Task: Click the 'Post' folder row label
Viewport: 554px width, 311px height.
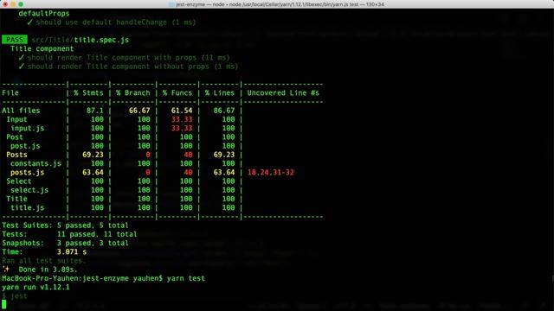Action: coord(15,136)
